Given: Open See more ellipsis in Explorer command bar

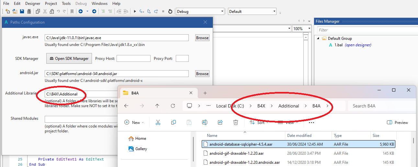Looking at the screenshot, I should click(311, 123).
